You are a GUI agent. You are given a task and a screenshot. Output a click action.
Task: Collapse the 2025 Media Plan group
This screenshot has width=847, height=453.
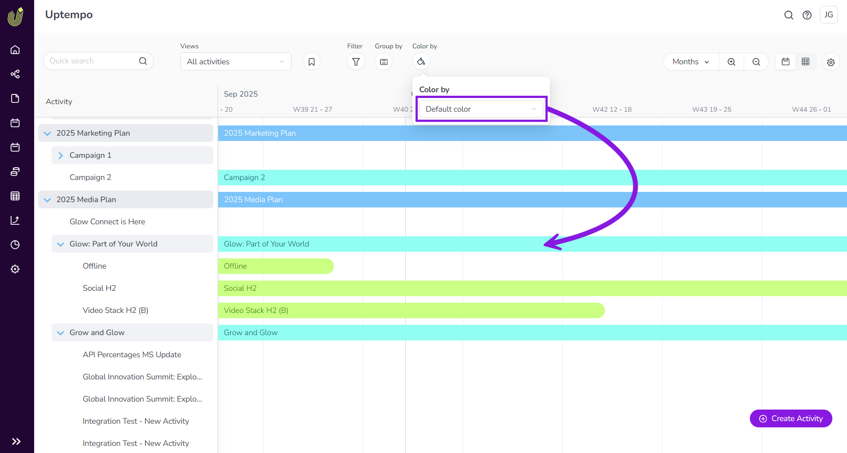[47, 199]
